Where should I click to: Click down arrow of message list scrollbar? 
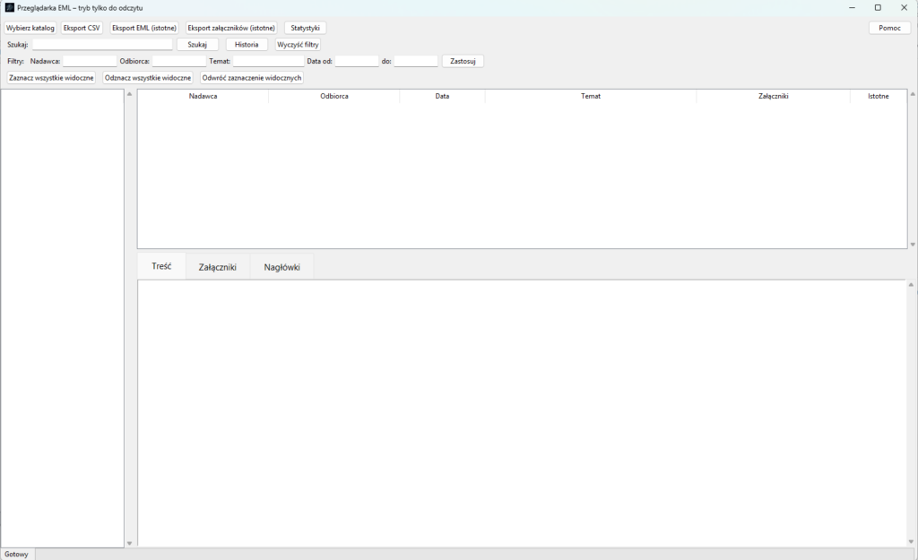912,245
